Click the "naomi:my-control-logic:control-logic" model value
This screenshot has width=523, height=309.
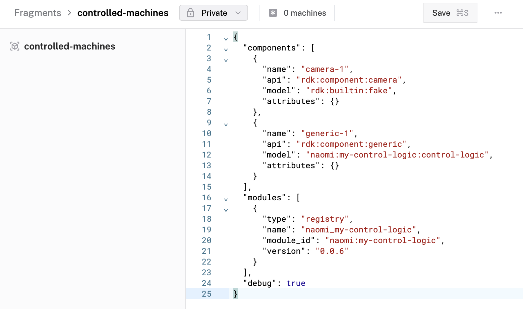397,155
